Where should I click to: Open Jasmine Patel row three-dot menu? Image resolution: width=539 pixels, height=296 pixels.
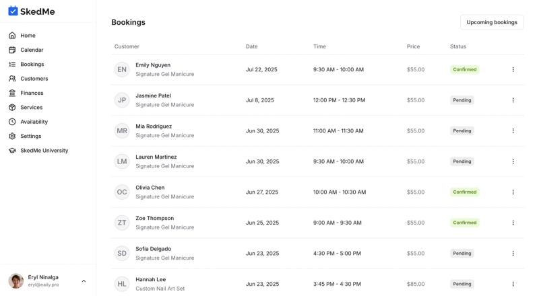[513, 100]
